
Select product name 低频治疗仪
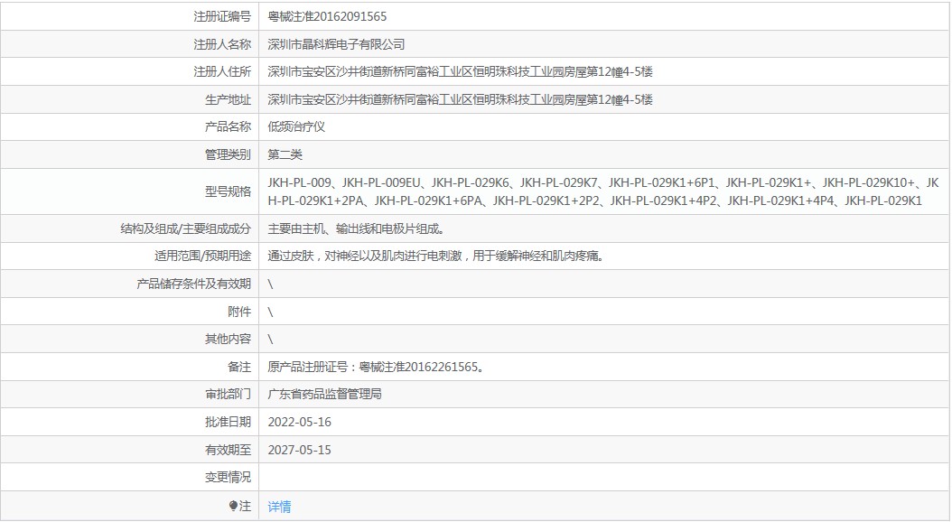point(296,126)
